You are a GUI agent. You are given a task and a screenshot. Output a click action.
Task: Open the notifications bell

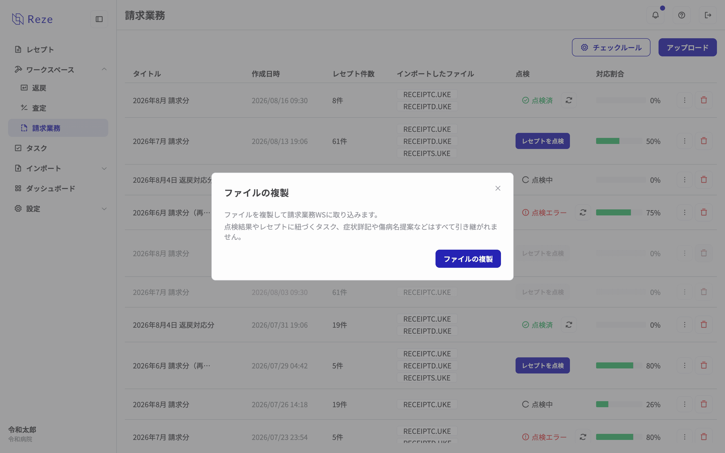click(655, 15)
